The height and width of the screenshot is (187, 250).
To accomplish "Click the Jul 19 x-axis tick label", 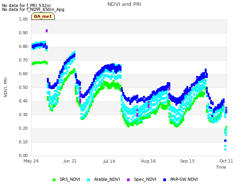I will pos(109,161).
